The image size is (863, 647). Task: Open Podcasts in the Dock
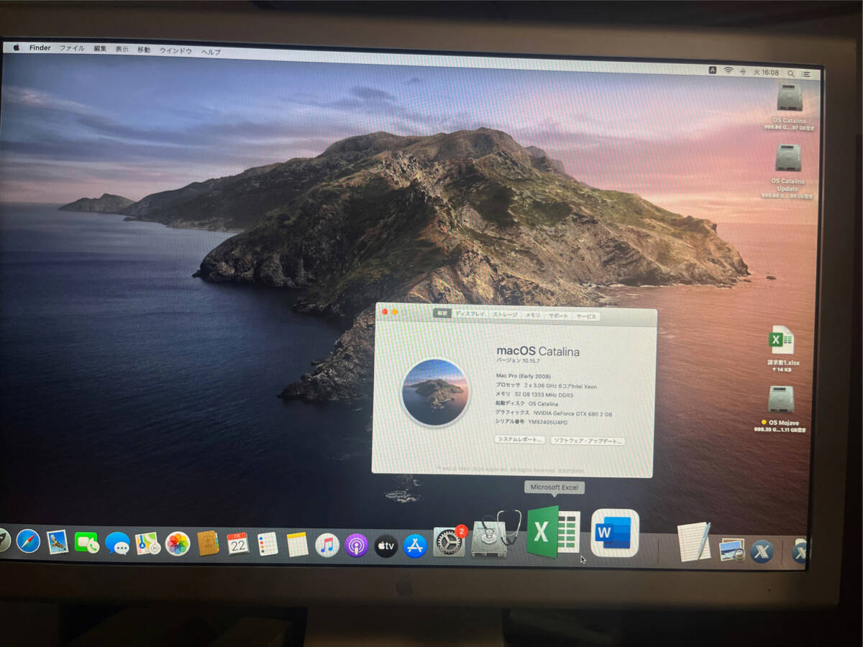(356, 545)
